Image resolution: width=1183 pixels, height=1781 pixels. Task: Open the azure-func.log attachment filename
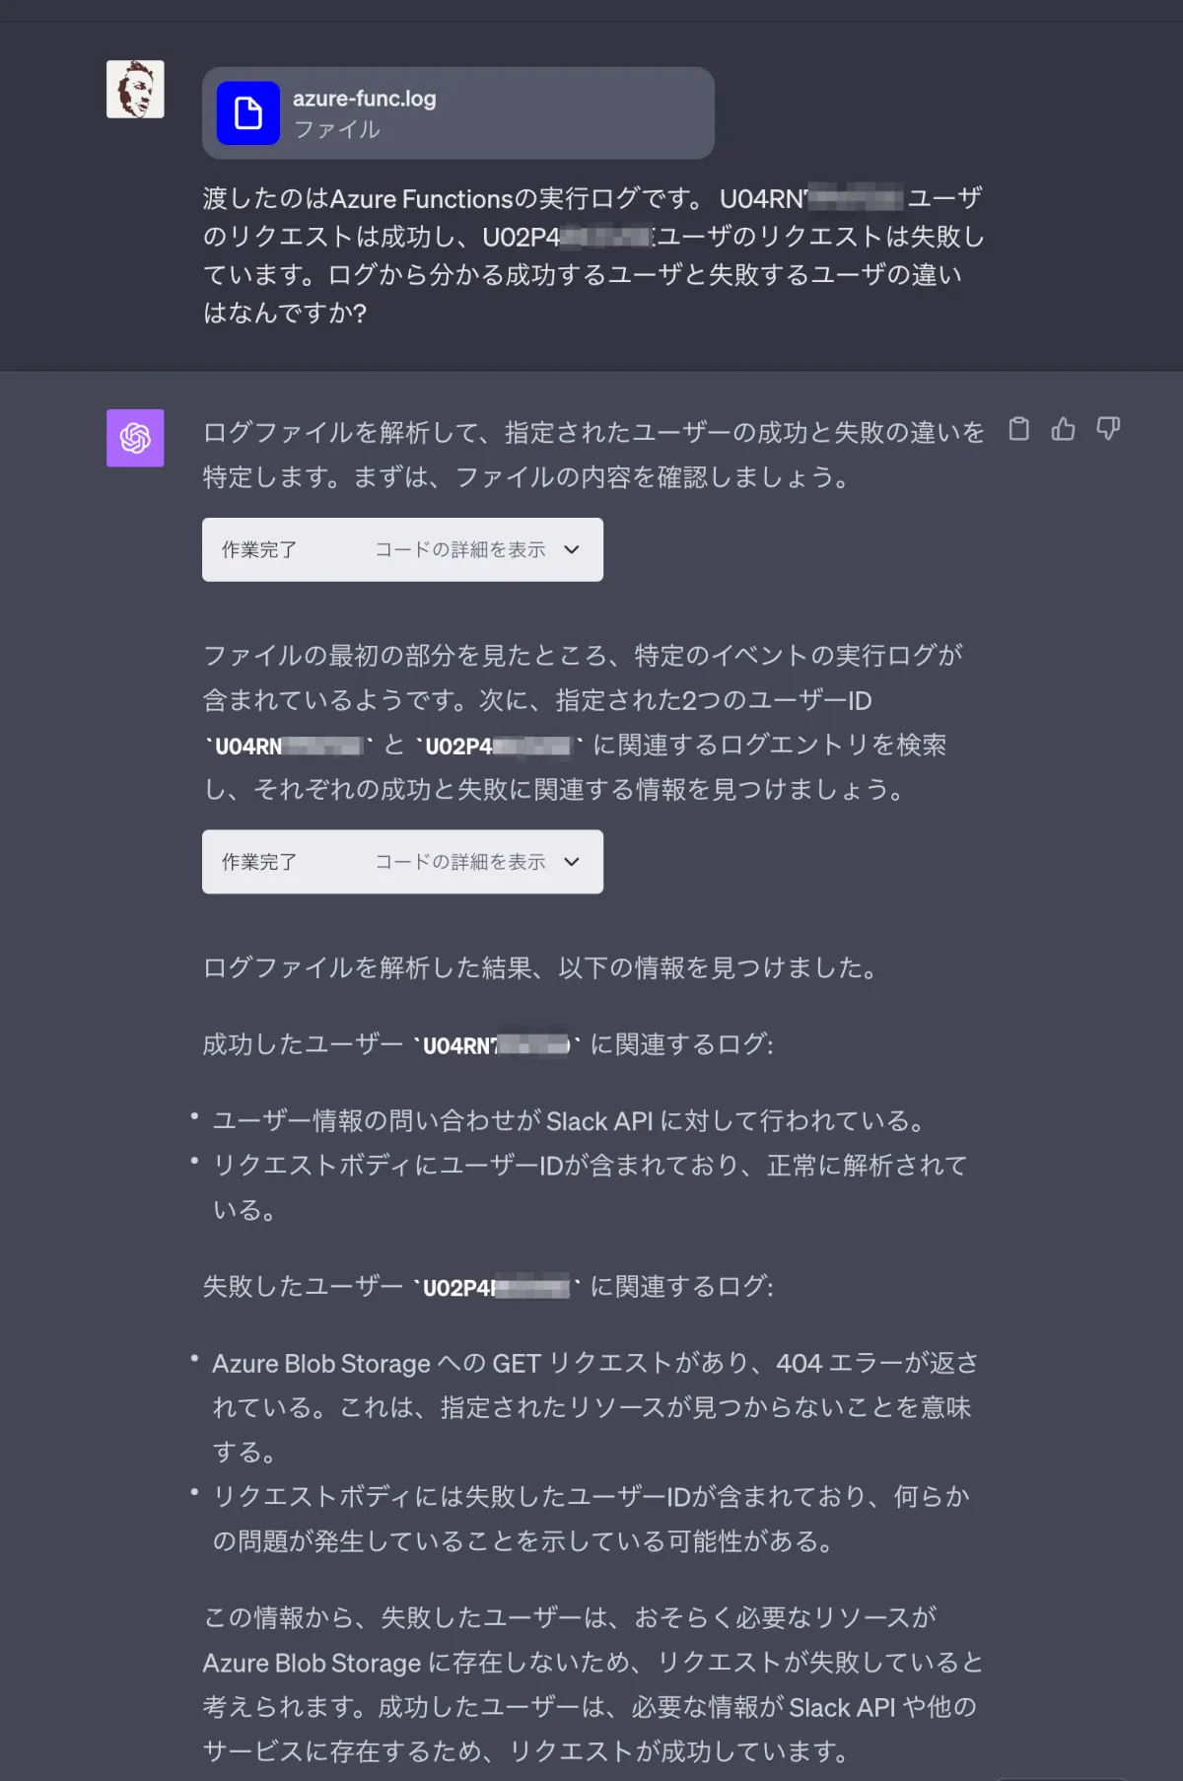pos(365,99)
